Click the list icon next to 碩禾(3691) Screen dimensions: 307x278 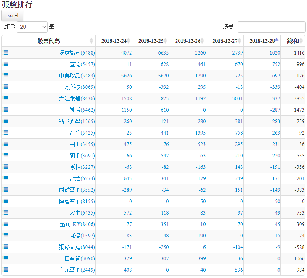point(6,155)
